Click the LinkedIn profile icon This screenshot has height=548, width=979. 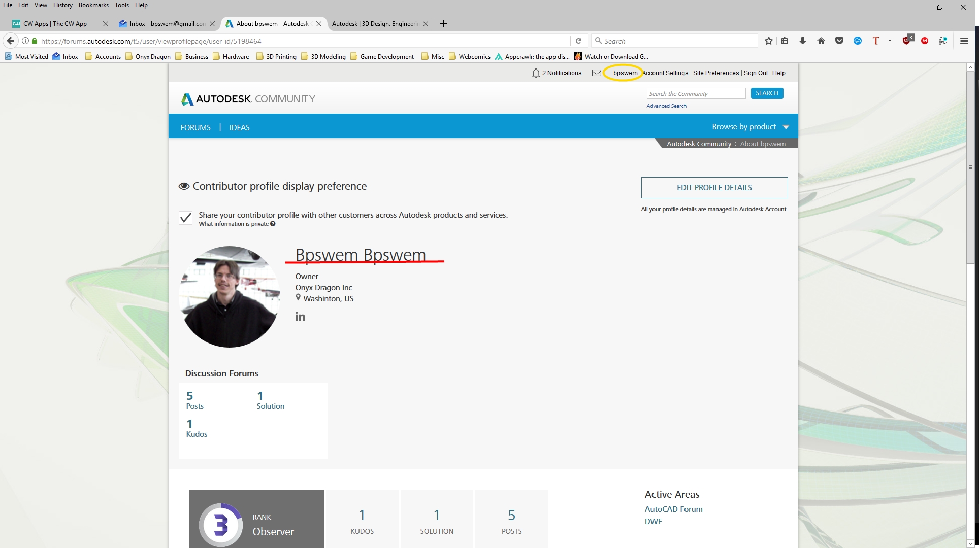[300, 317]
